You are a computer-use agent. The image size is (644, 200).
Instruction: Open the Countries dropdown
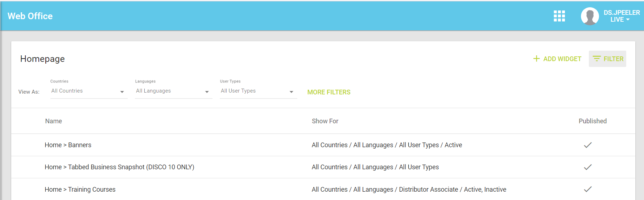pyautogui.click(x=89, y=91)
